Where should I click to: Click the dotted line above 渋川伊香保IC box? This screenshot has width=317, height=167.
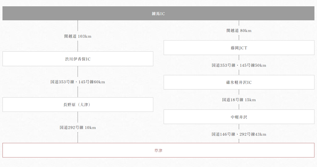(78, 46)
